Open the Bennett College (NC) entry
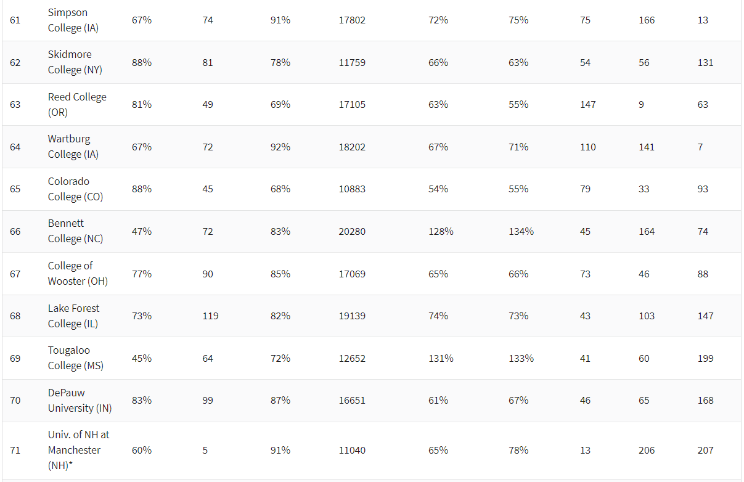The image size is (744, 482). pyautogui.click(x=75, y=231)
